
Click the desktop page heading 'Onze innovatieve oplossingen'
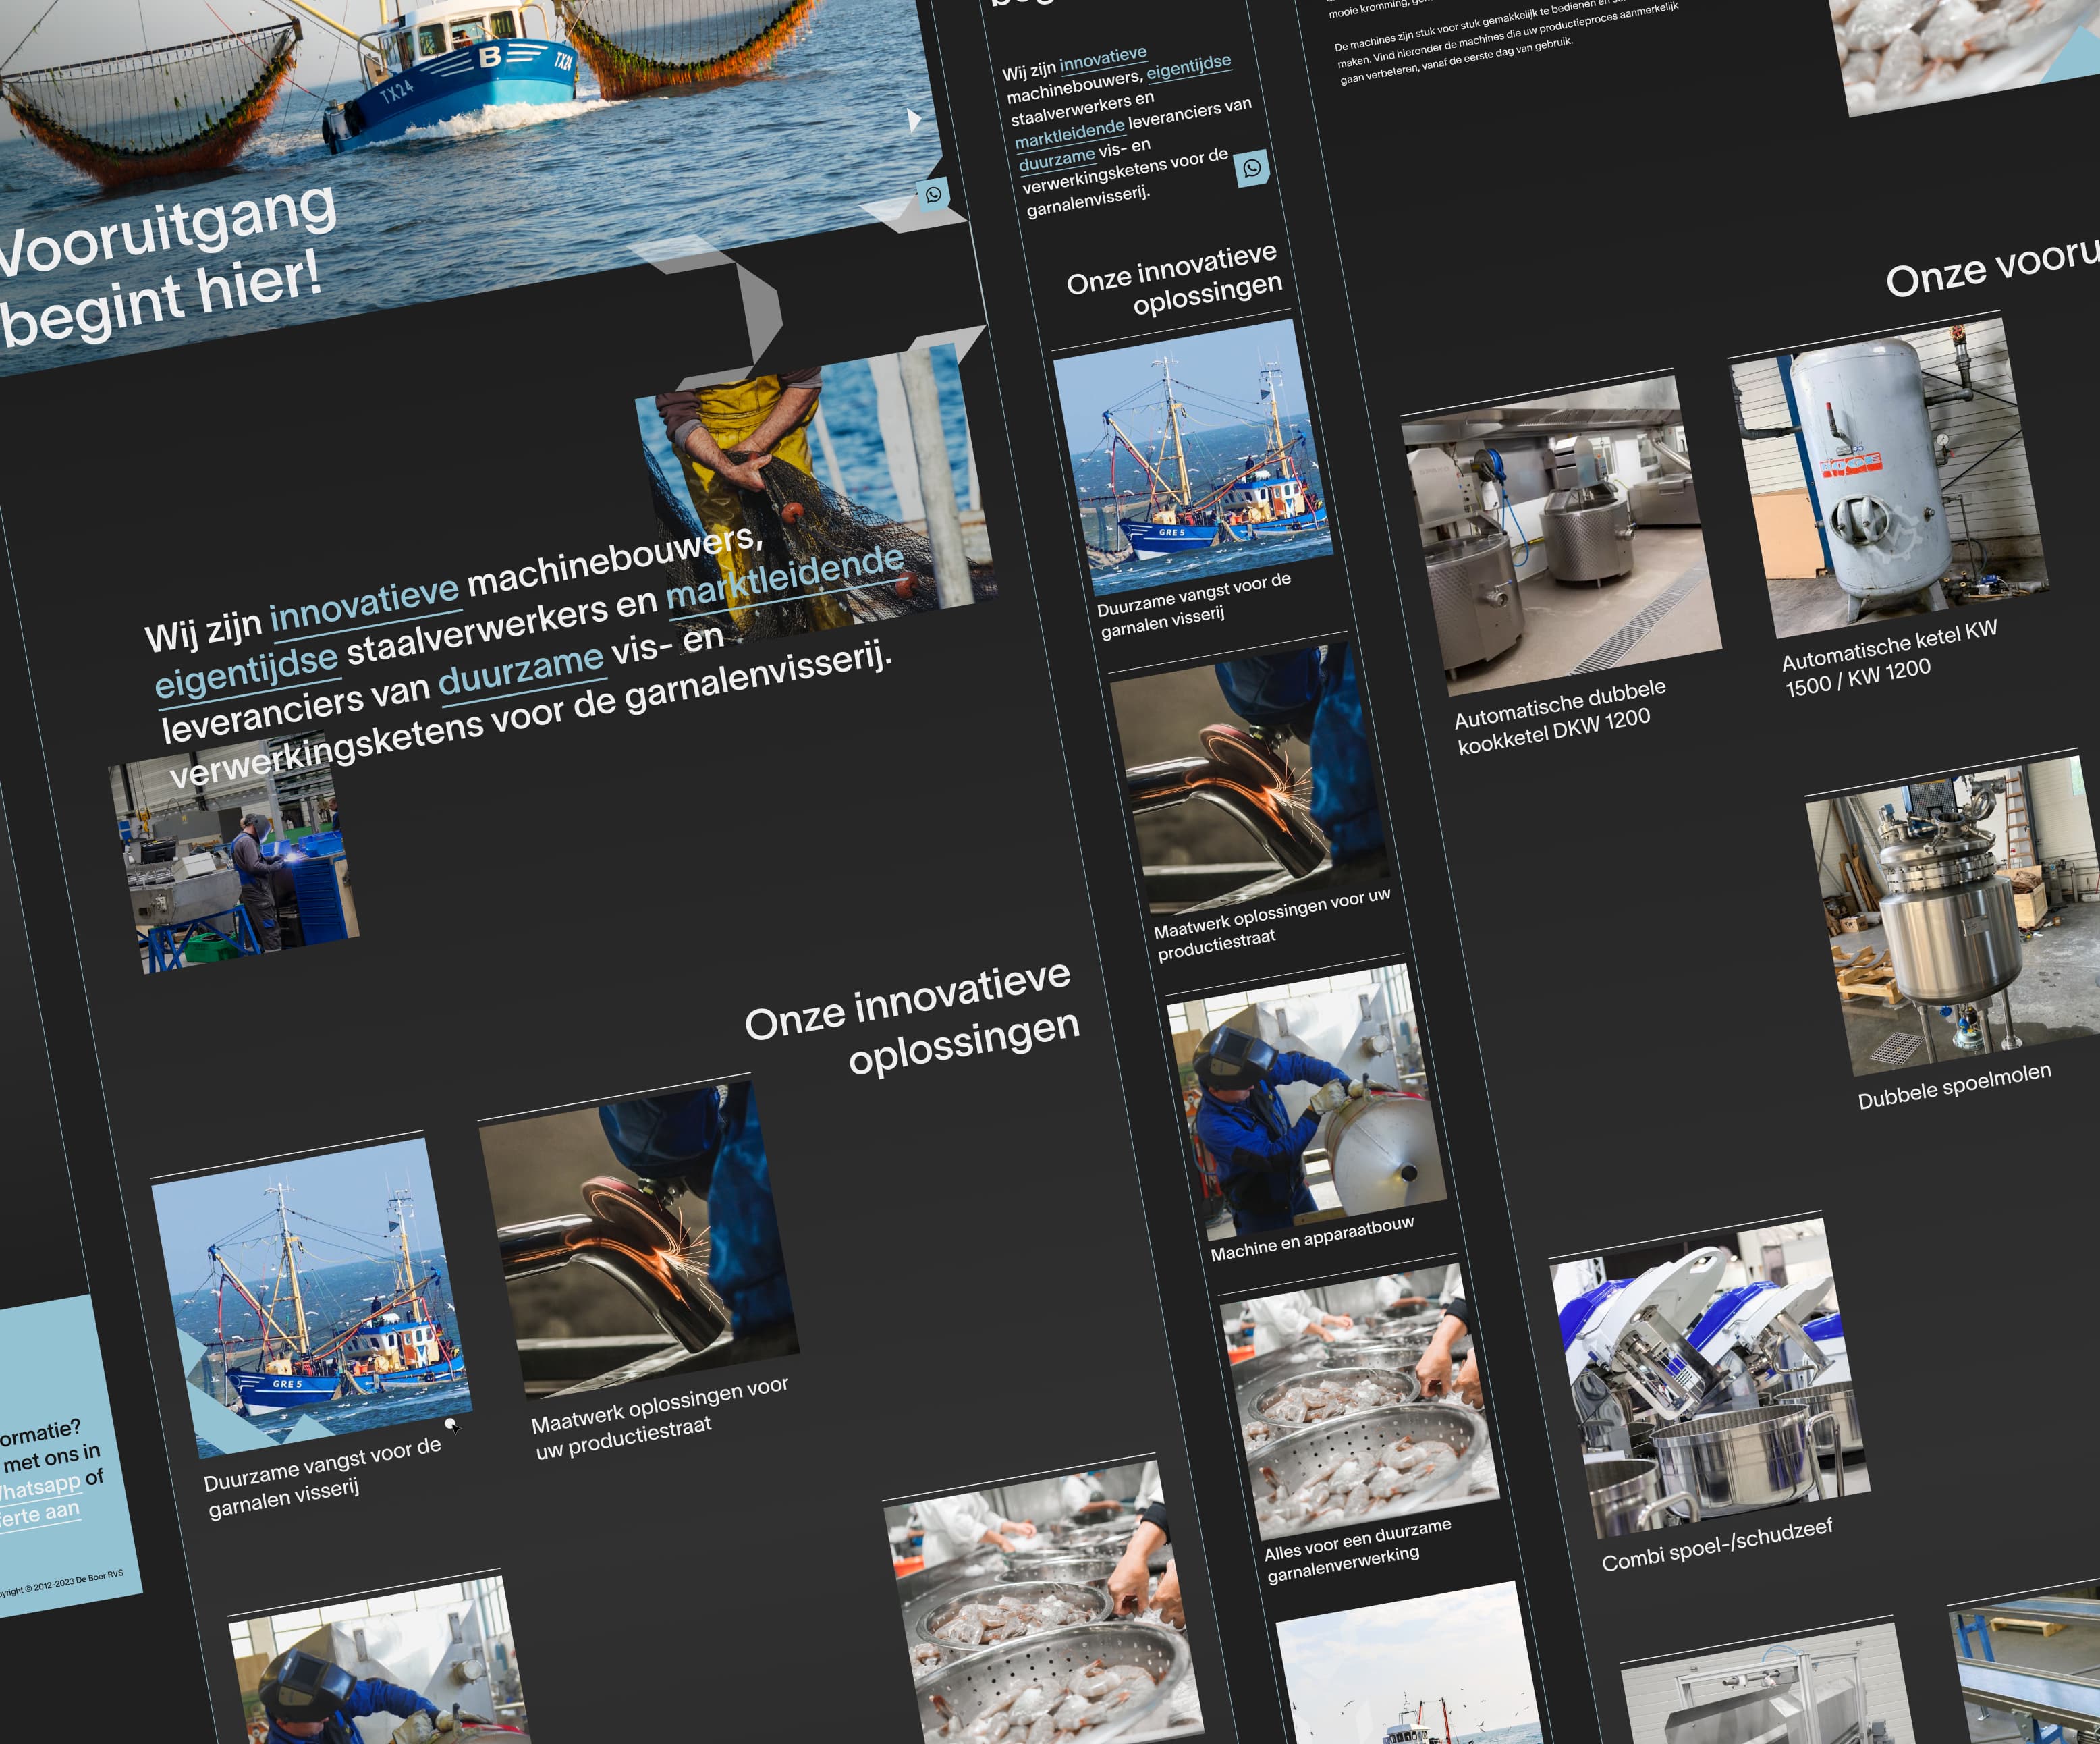[x=912, y=1019]
